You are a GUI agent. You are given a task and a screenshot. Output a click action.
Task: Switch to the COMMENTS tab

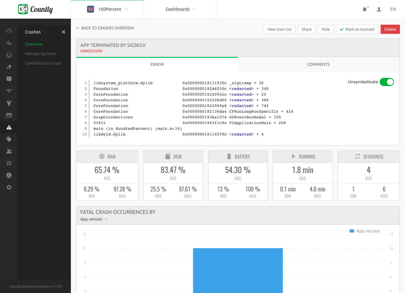[318, 65]
